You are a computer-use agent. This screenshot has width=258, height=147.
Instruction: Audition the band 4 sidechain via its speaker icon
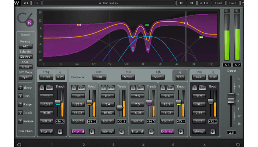151,132
